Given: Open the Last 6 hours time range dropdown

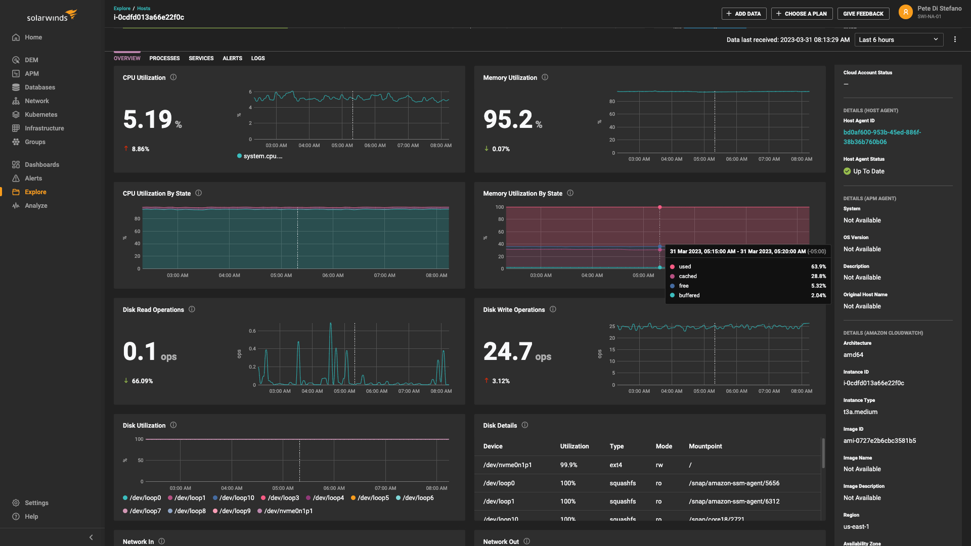Looking at the screenshot, I should pyautogui.click(x=899, y=39).
